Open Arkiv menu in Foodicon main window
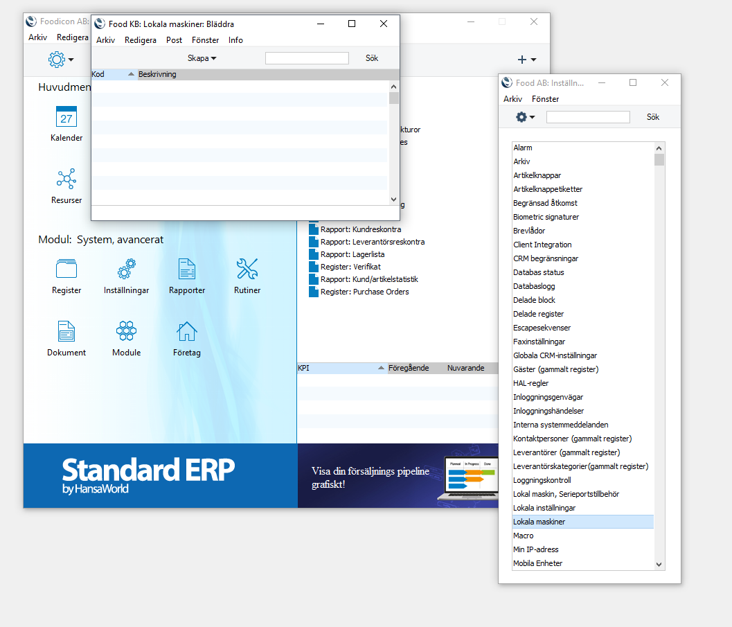The height and width of the screenshot is (627, 732). coord(37,37)
